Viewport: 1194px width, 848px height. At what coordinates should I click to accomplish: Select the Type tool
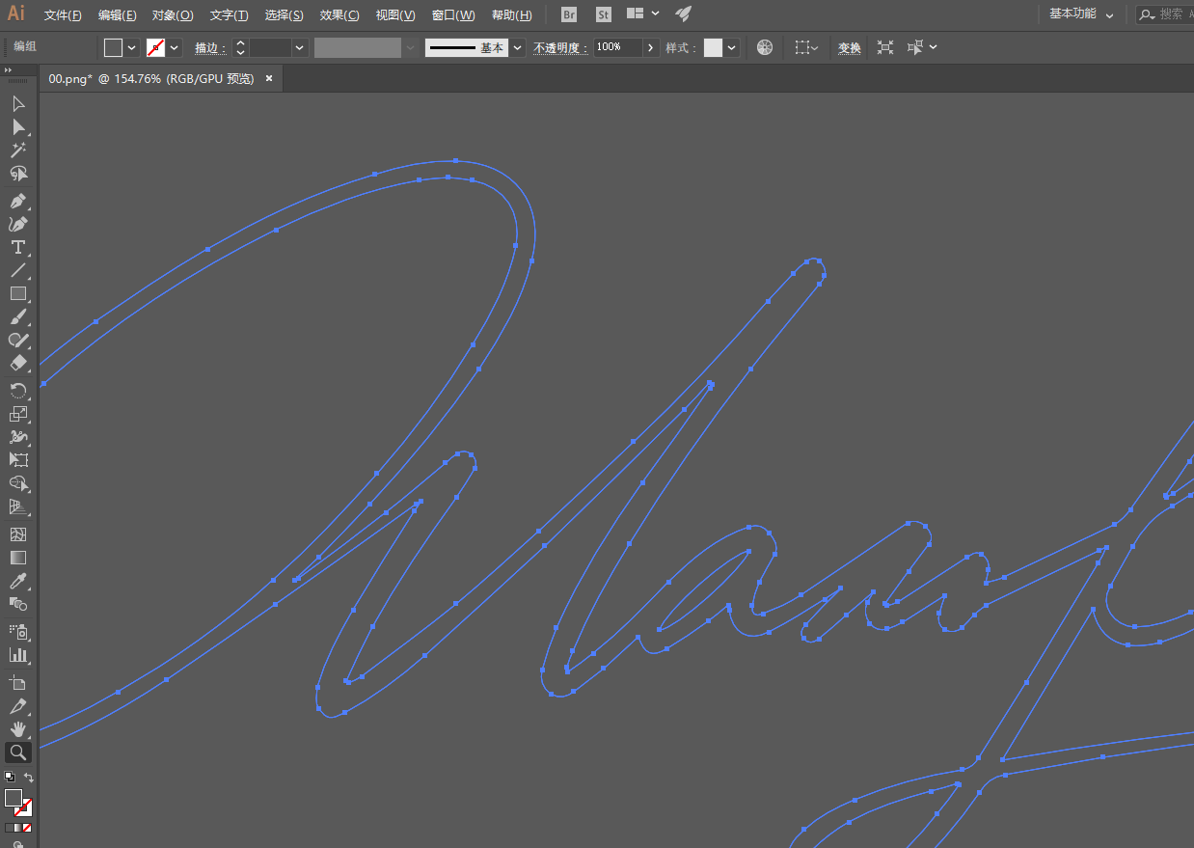point(17,247)
